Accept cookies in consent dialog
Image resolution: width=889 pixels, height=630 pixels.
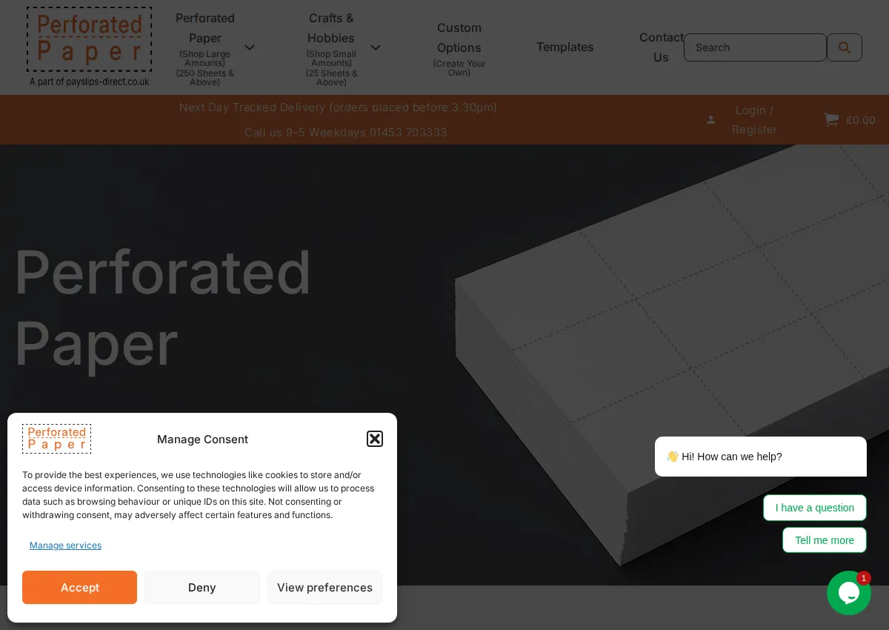[79, 588]
